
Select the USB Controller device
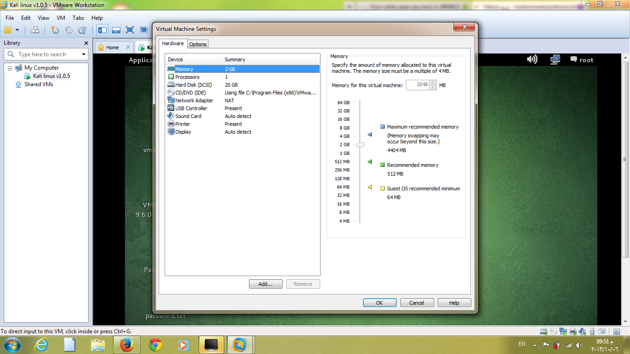coord(243,108)
